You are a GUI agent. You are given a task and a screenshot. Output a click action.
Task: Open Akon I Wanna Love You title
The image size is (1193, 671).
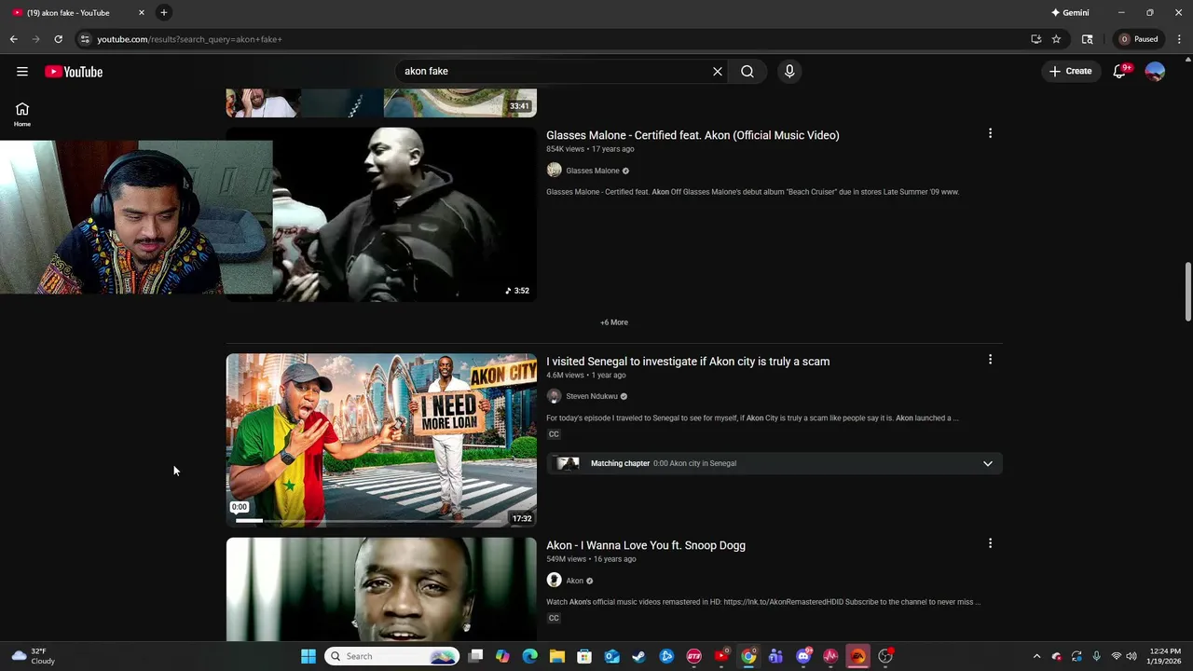tap(646, 545)
